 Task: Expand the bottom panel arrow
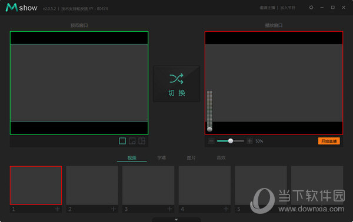pos(176,220)
